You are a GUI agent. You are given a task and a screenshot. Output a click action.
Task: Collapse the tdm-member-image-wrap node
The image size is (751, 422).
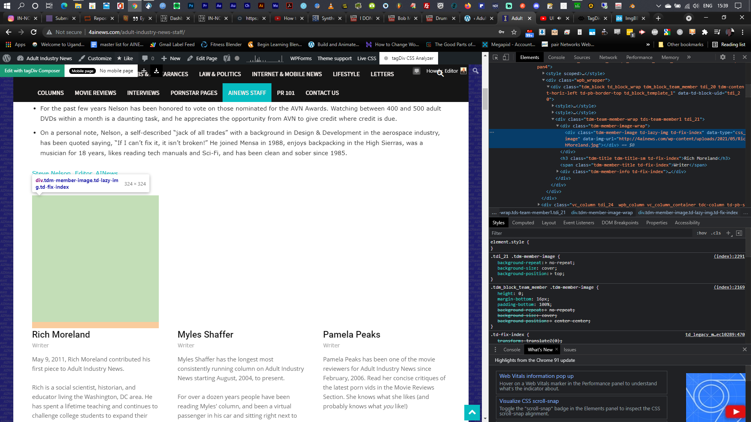pyautogui.click(x=558, y=126)
